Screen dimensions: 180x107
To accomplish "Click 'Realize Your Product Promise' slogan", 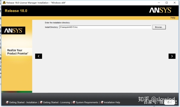I will coord(18,52).
